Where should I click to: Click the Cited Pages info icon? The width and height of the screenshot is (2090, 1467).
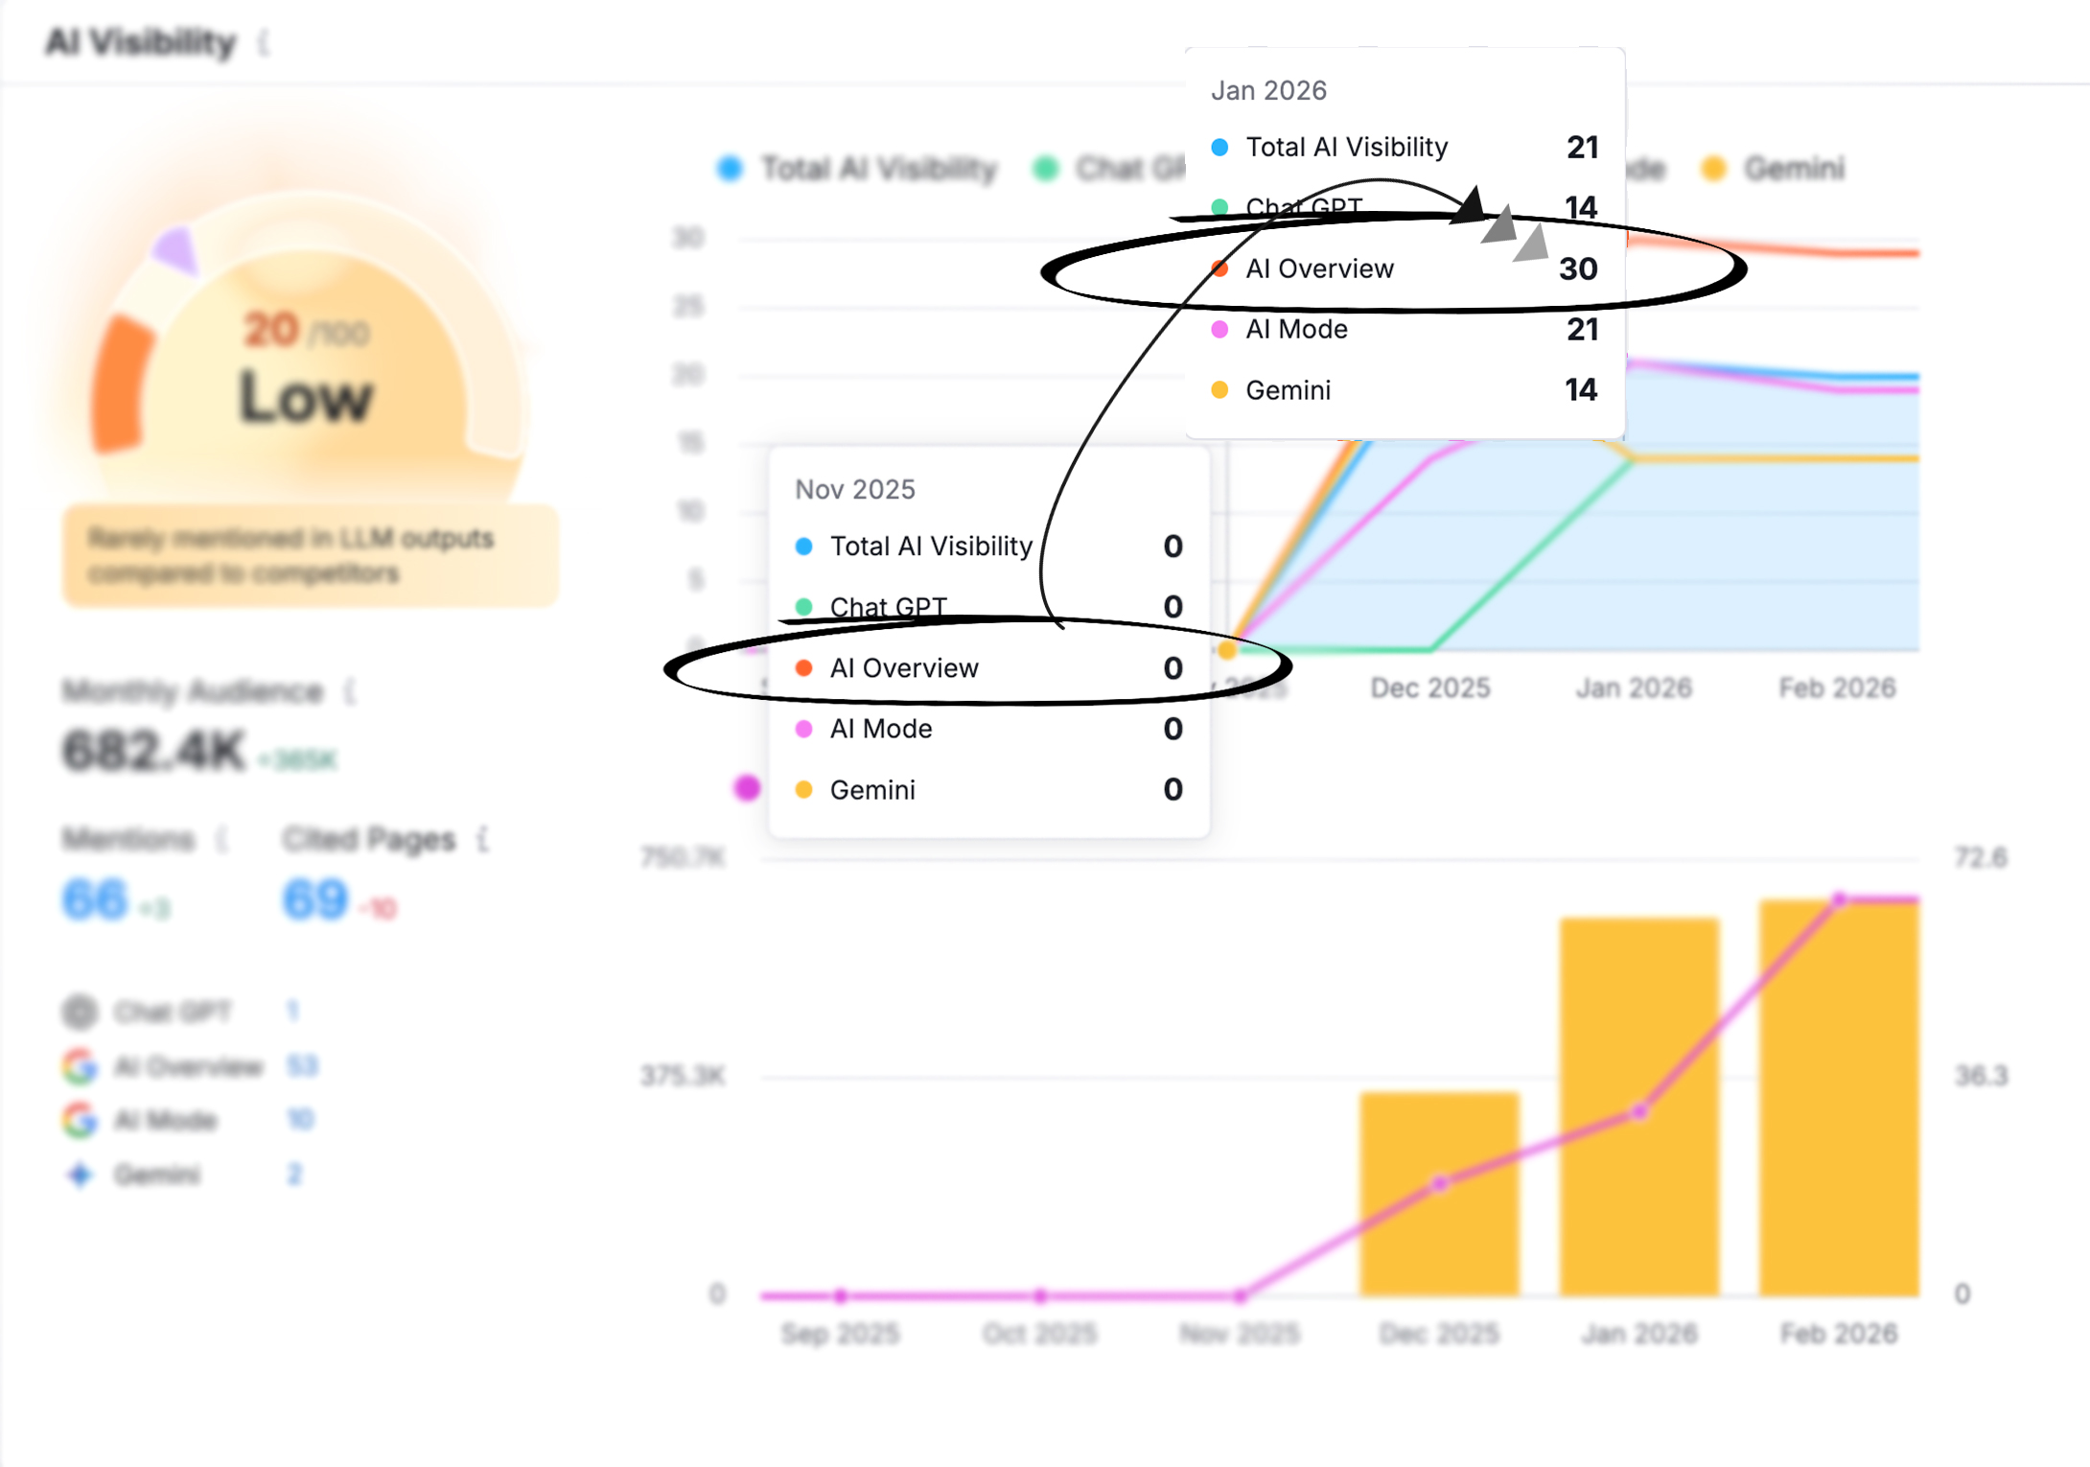(481, 839)
